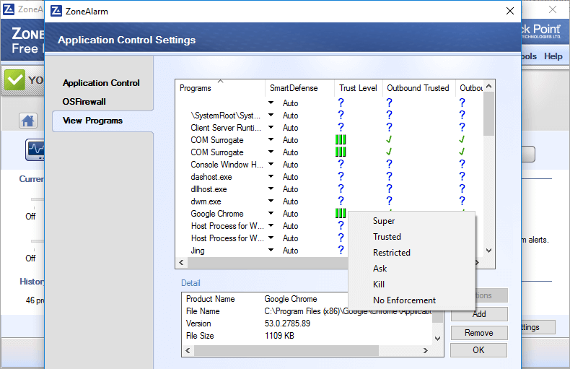570x369 pixels.
Task: Switch to the OSFirewall tab
Action: point(84,102)
